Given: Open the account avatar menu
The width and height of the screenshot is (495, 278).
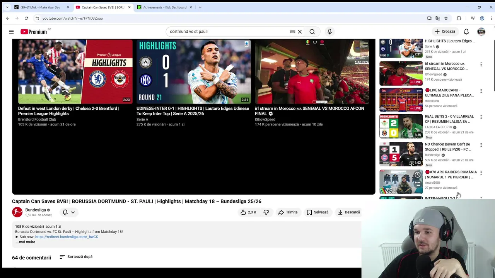Looking at the screenshot, I should pyautogui.click(x=481, y=32).
